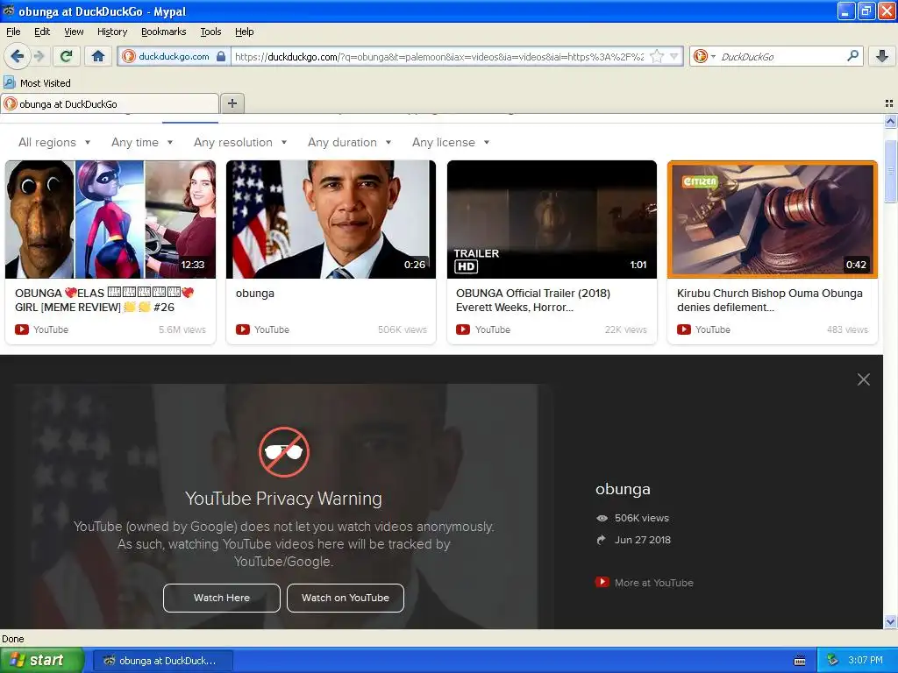Click the YouTube icon under the Kirubu Bishop video
The width and height of the screenshot is (898, 673).
click(x=684, y=329)
